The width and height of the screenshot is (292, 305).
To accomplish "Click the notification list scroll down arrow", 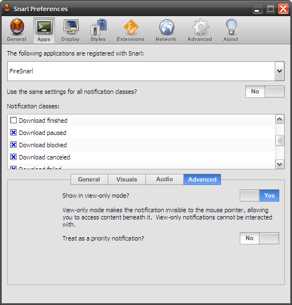I will click(x=280, y=164).
